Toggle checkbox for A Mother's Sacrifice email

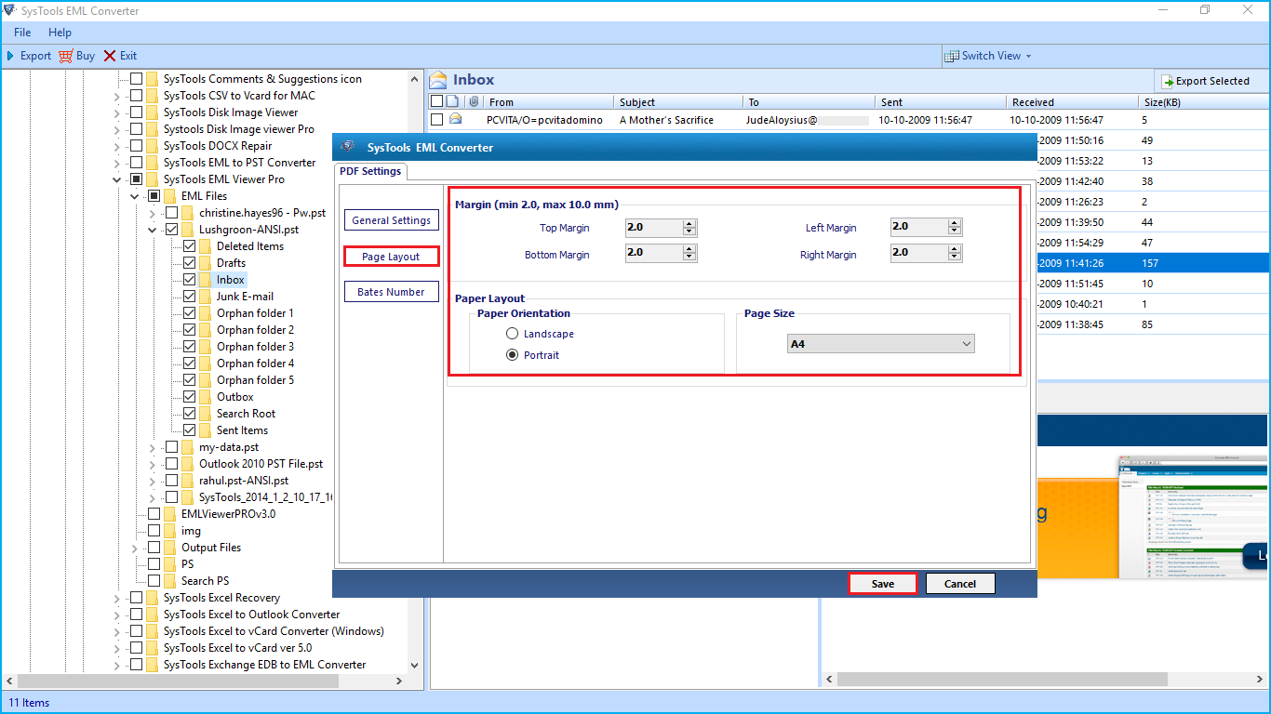coord(436,119)
